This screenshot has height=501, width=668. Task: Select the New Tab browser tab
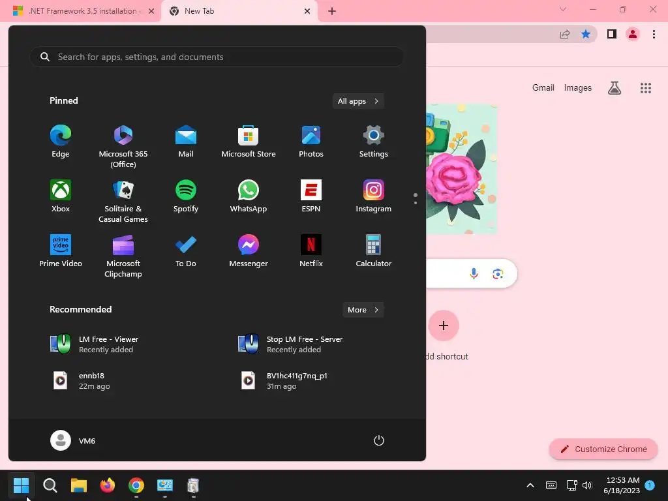tap(235, 11)
